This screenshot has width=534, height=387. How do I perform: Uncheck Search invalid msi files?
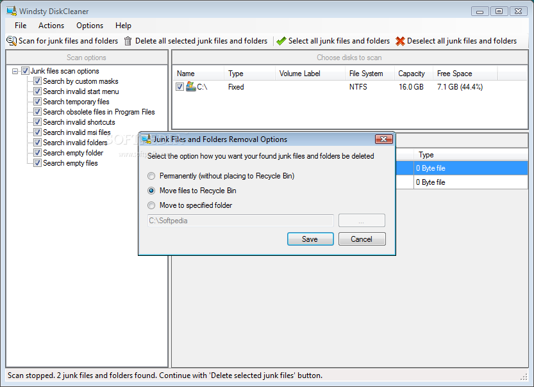point(37,132)
